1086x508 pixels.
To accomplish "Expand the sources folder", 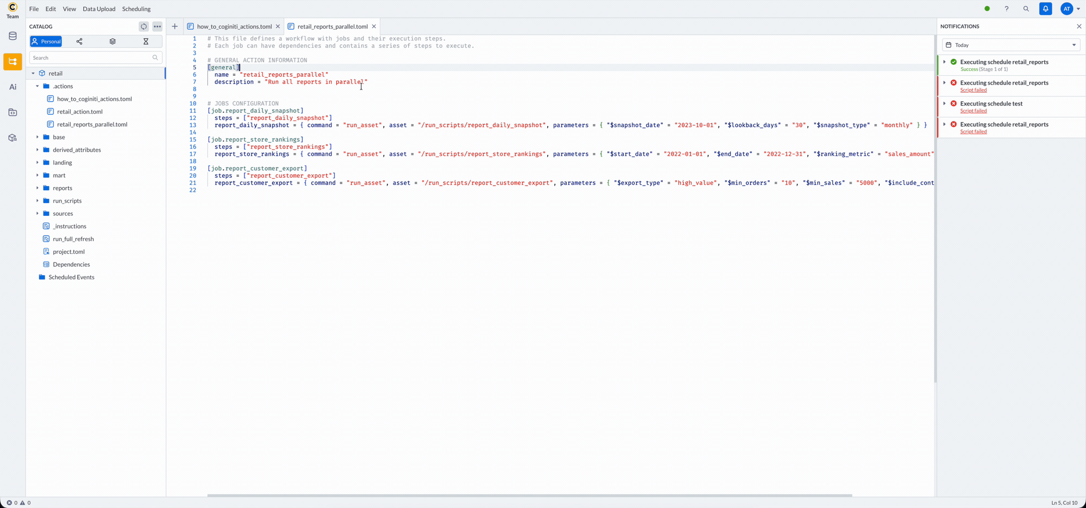I will pyautogui.click(x=37, y=214).
